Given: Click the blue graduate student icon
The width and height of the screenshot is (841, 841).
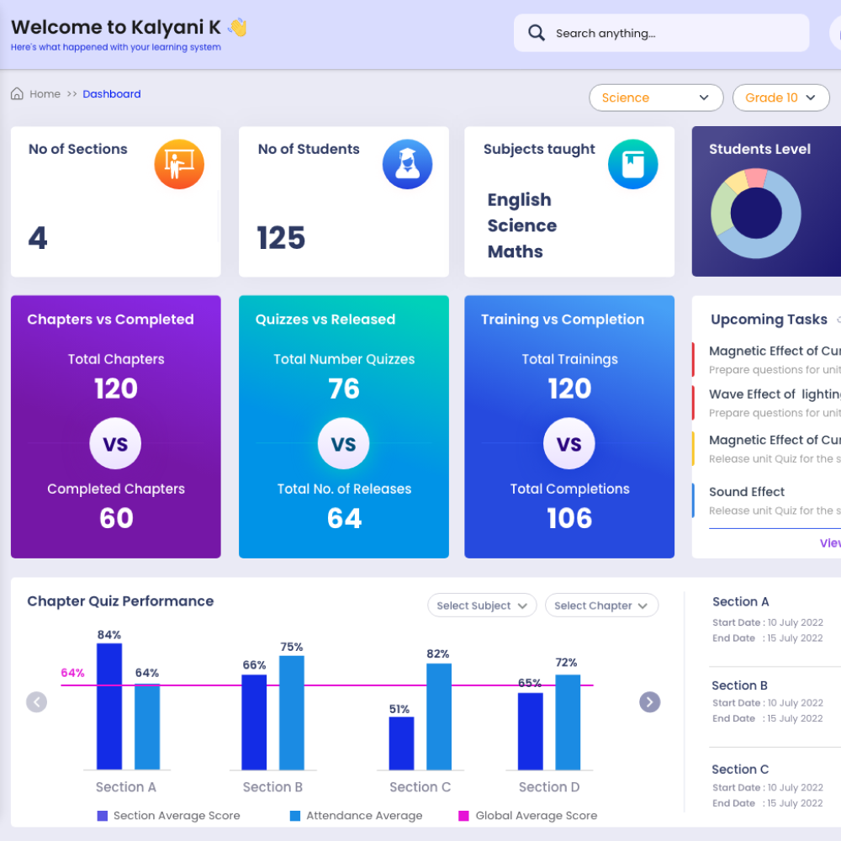Looking at the screenshot, I should [x=408, y=164].
